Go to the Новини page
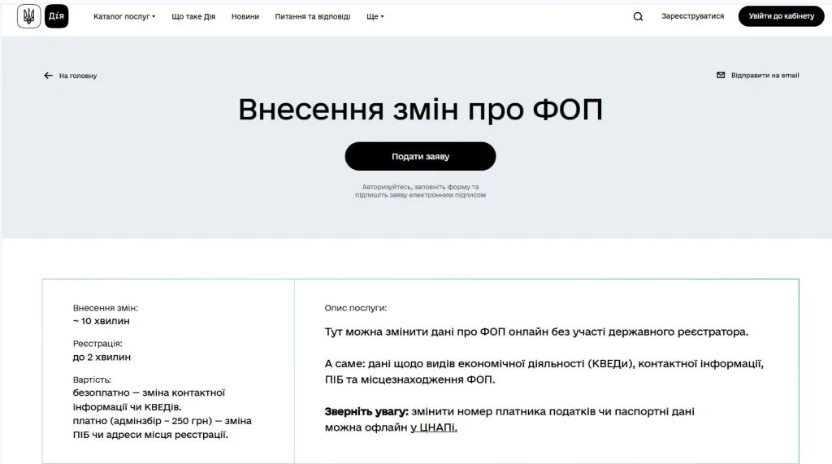832x464 pixels. [245, 16]
